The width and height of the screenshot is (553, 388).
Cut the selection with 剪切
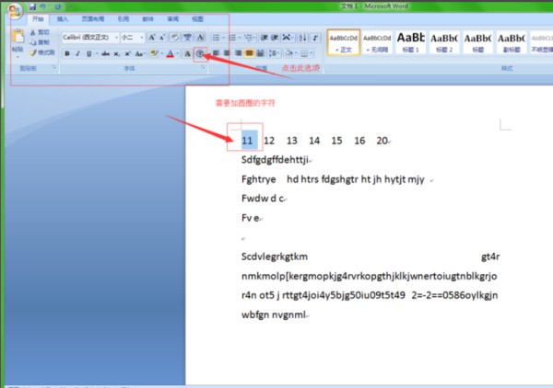point(40,32)
